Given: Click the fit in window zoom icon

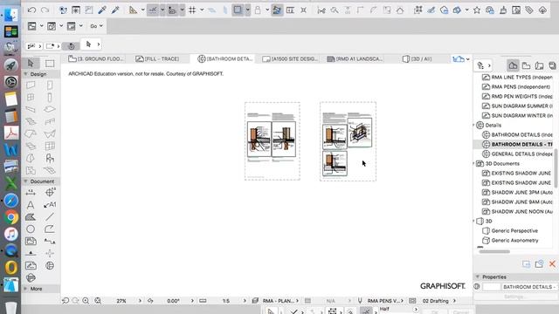Looking at the screenshot, I should (98, 301).
